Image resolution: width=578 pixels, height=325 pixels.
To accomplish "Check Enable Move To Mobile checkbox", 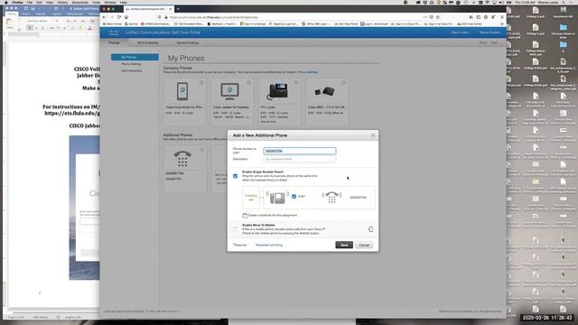I will coord(235,229).
